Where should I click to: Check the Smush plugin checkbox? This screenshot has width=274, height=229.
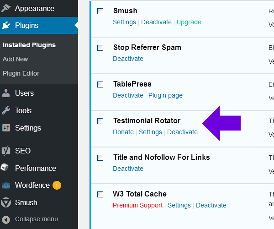100,11
